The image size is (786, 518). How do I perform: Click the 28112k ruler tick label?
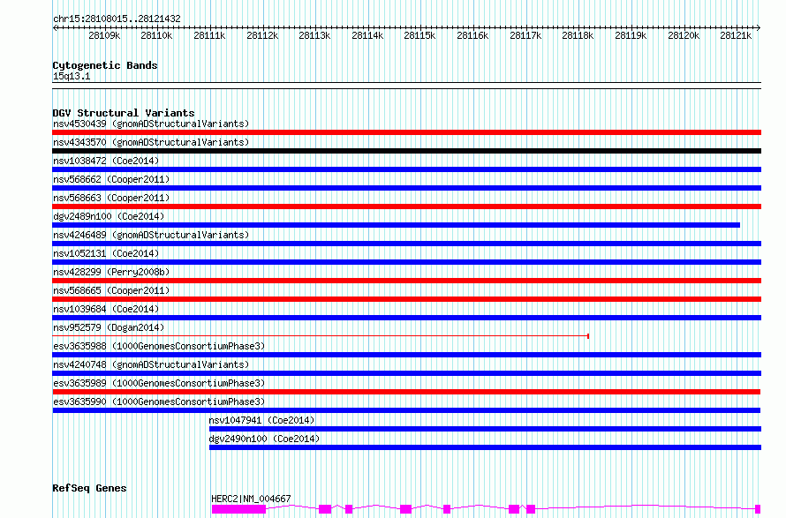point(262,36)
